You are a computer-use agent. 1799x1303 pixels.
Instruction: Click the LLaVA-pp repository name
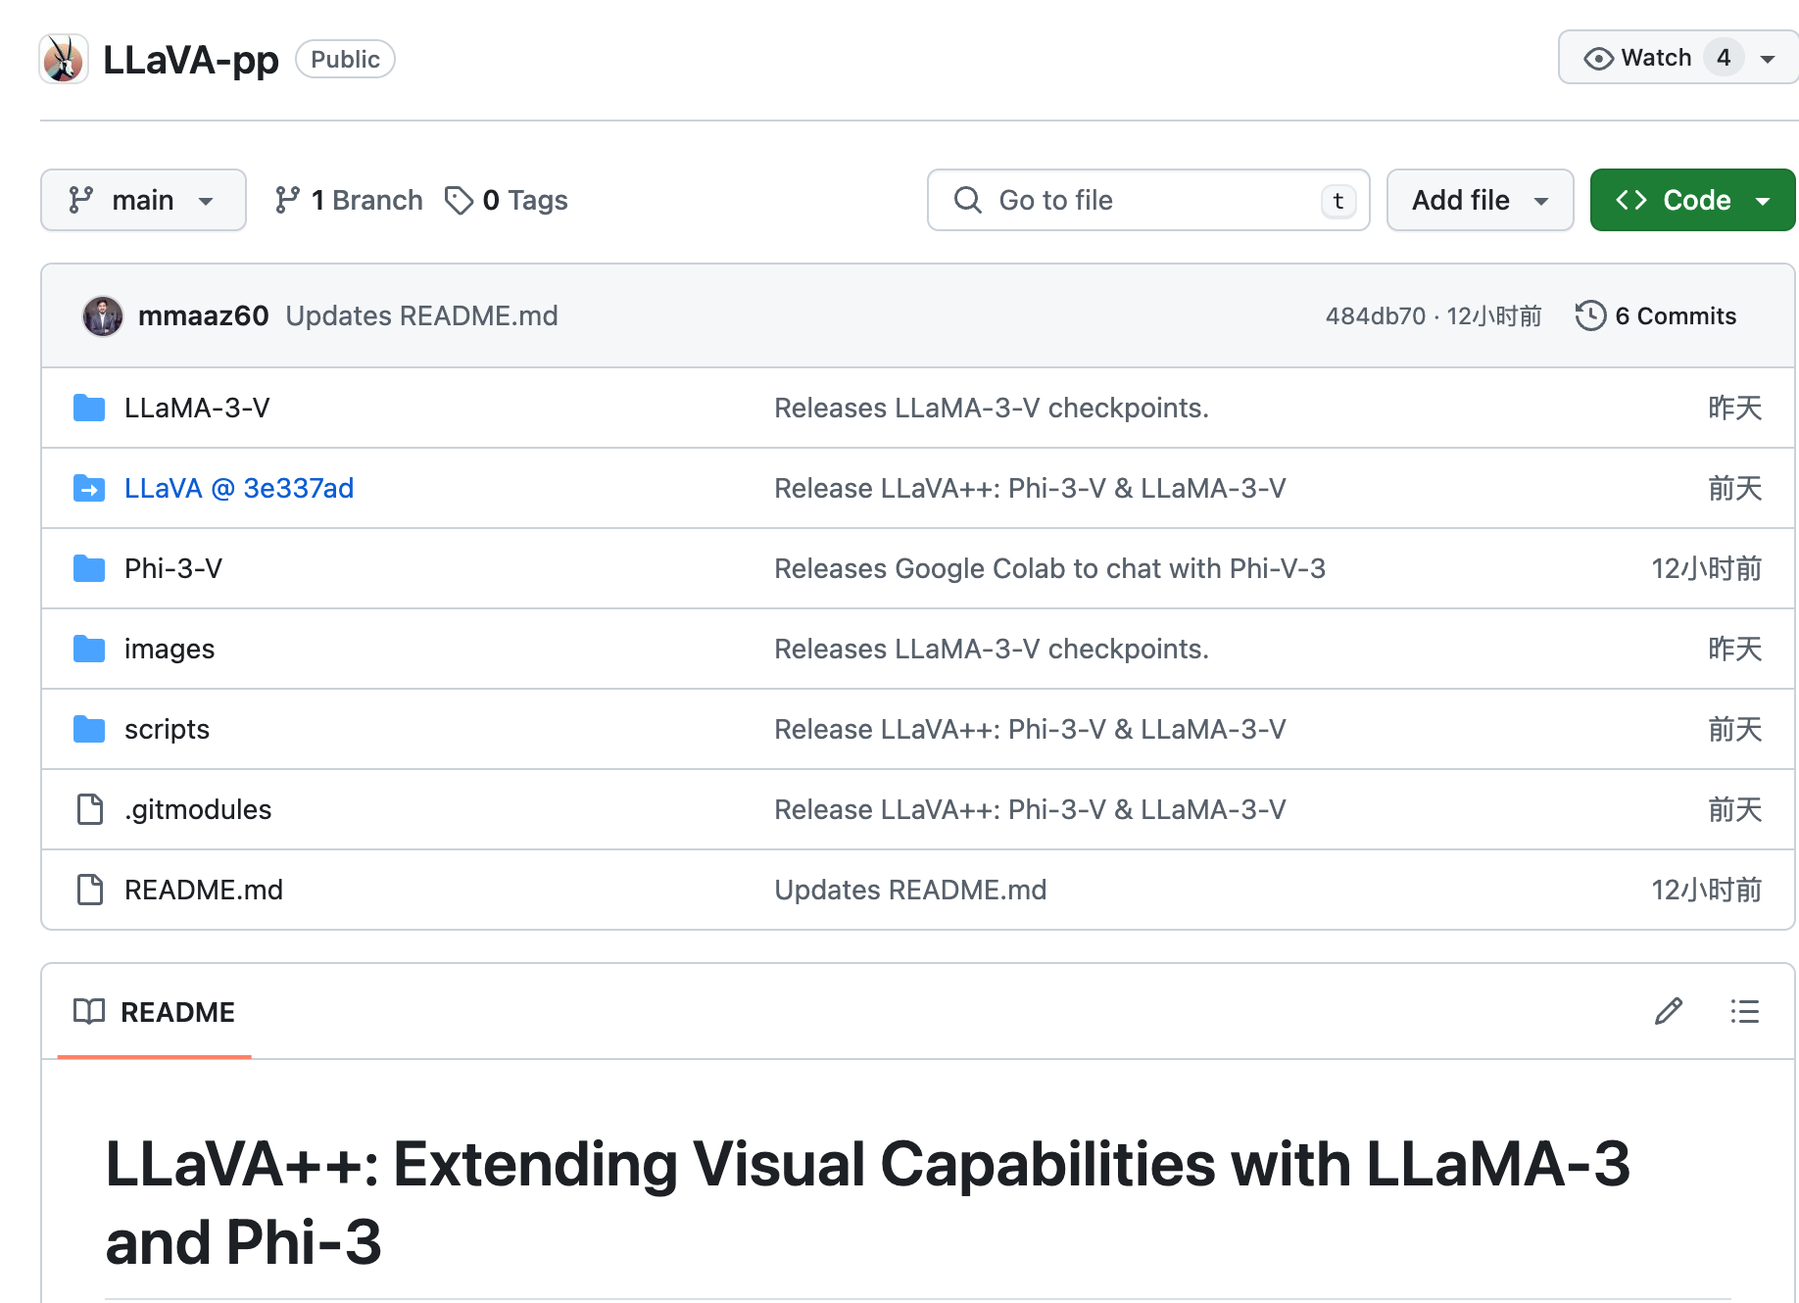pos(191,60)
